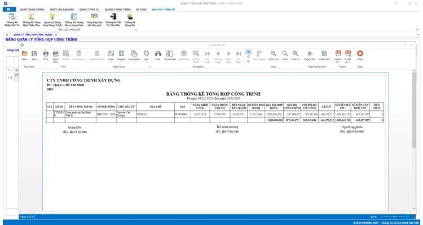Click the Quick Print icon
The width and height of the screenshot is (423, 225).
[55, 55]
